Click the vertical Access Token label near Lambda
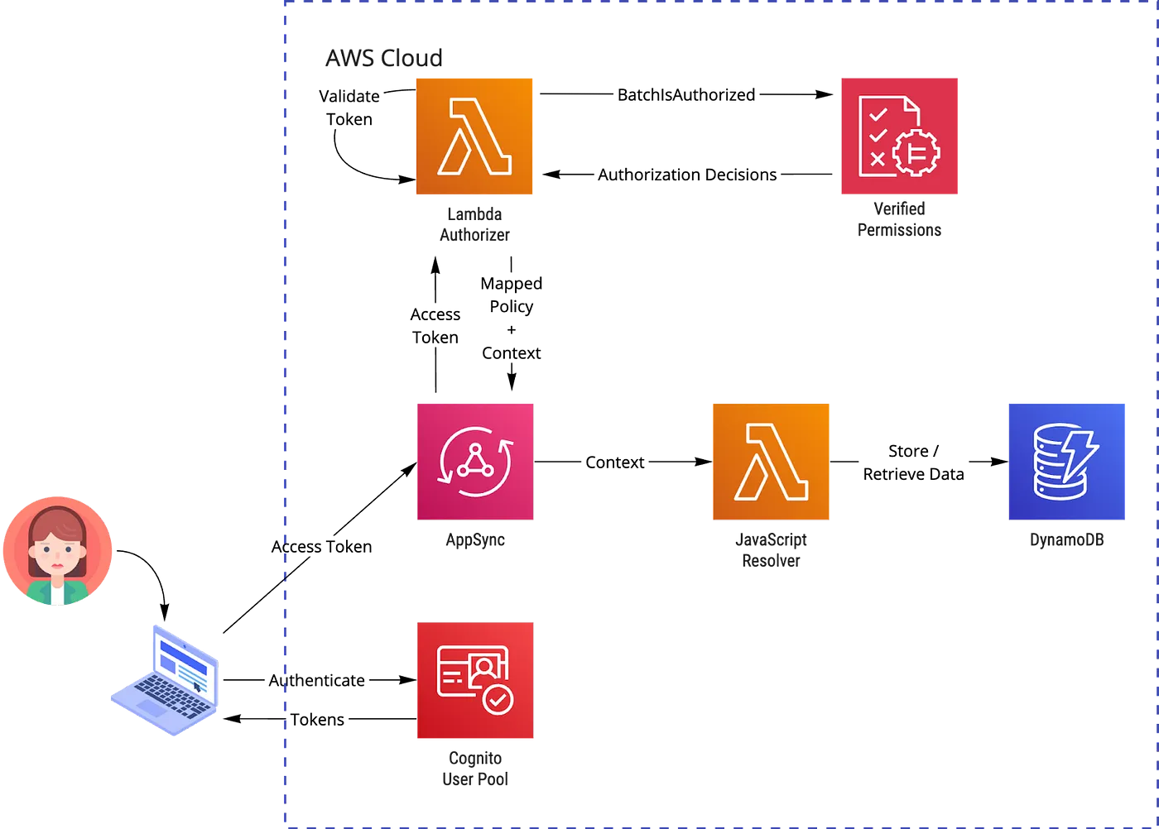 (x=435, y=326)
